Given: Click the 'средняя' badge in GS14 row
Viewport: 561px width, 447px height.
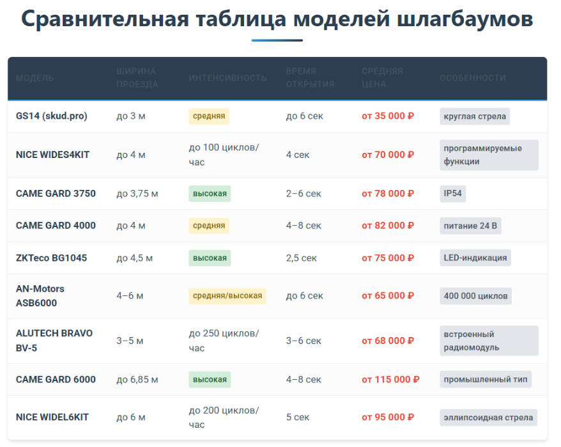Looking at the screenshot, I should click(209, 116).
